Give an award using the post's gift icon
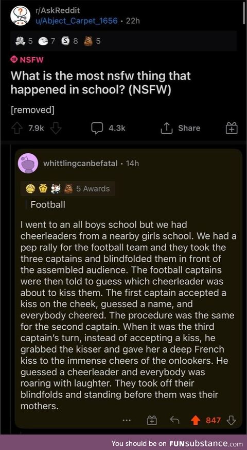247x450 pixels. pyautogui.click(x=232, y=128)
